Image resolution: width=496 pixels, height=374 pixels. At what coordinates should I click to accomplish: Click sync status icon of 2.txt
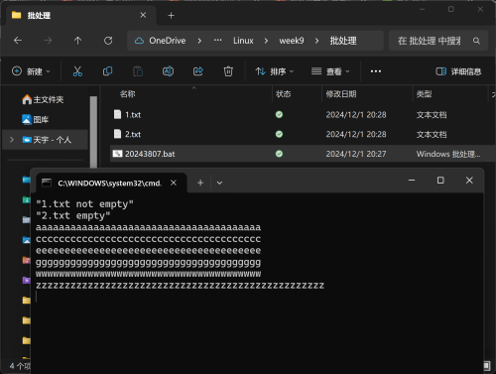[279, 134]
